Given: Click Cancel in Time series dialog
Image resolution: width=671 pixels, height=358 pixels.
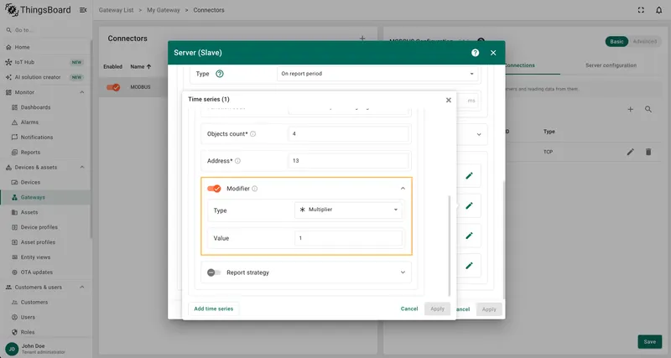Looking at the screenshot, I should click(409, 309).
